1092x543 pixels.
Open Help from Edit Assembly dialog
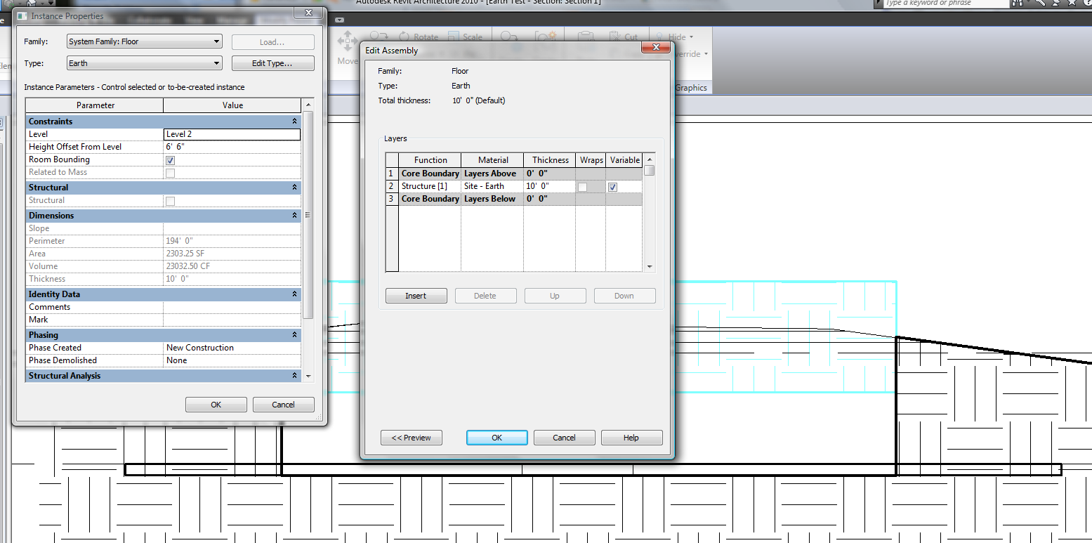(x=631, y=438)
